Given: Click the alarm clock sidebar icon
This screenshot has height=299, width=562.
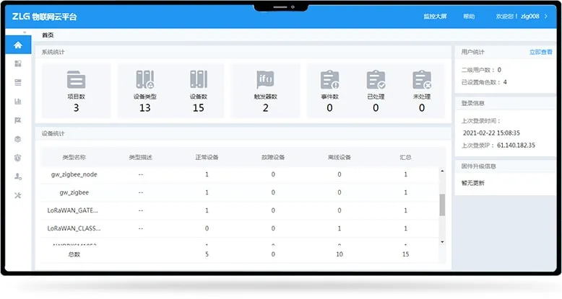Looking at the screenshot, I should (x=18, y=157).
